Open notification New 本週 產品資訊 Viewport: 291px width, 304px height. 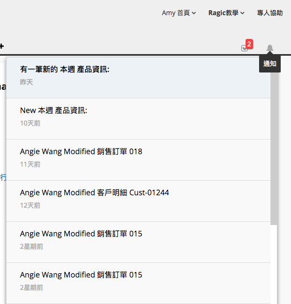(x=138, y=118)
